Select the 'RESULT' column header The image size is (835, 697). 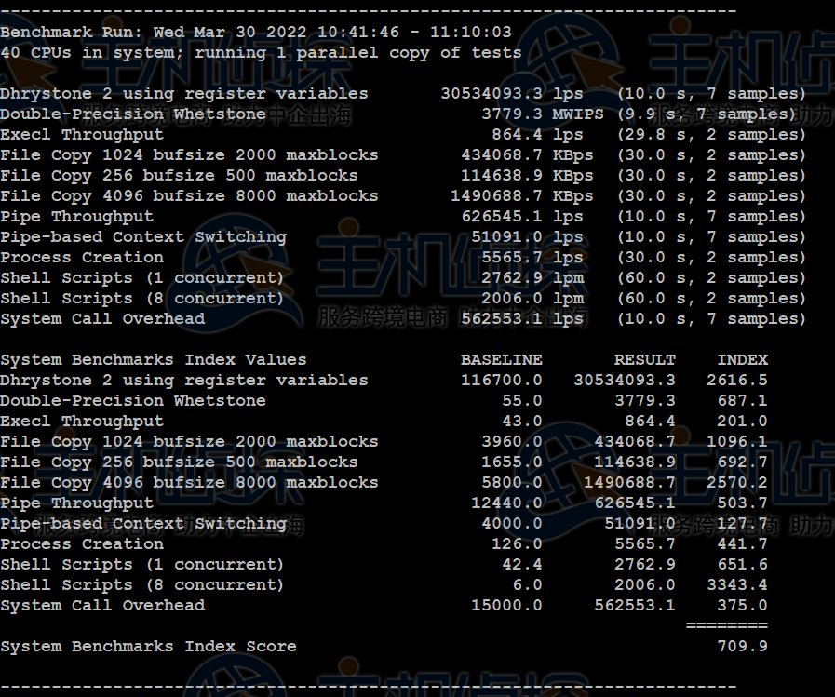[x=645, y=360]
